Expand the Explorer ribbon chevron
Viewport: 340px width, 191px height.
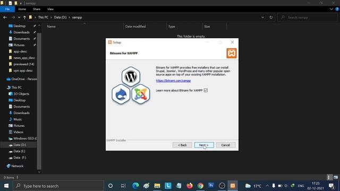pos(331,9)
